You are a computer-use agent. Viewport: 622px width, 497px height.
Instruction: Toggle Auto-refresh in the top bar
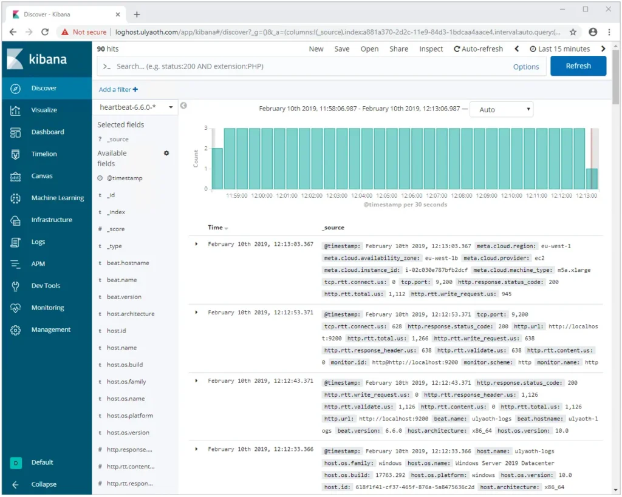[x=478, y=49]
